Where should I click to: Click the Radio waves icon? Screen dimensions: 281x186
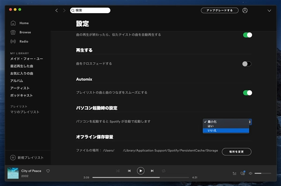pos(13,41)
